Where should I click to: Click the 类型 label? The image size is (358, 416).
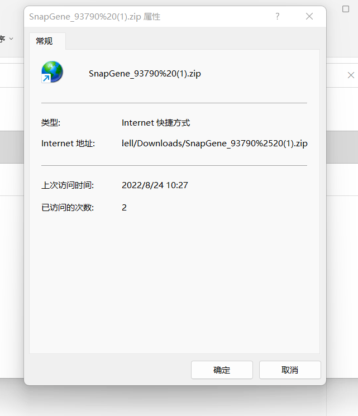click(x=51, y=123)
